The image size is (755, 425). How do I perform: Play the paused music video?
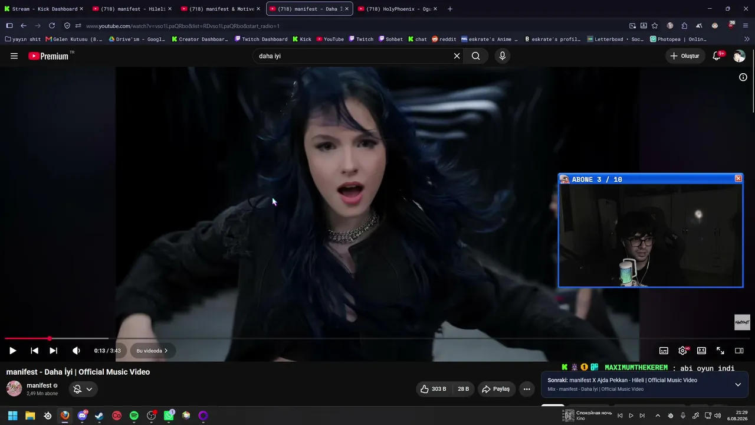coord(12,351)
